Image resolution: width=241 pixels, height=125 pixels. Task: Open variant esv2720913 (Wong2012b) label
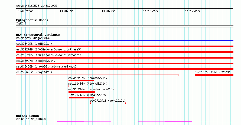(x=108, y=101)
